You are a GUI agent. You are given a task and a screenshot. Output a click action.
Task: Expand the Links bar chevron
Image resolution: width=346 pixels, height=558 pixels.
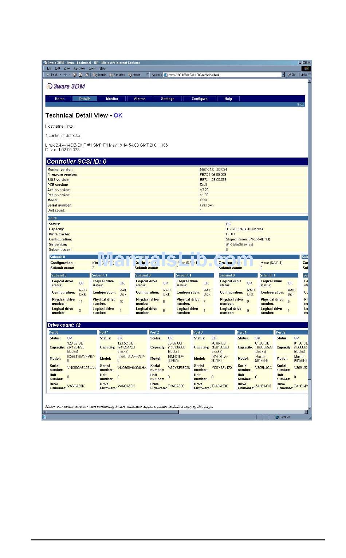pyautogui.click(x=309, y=74)
